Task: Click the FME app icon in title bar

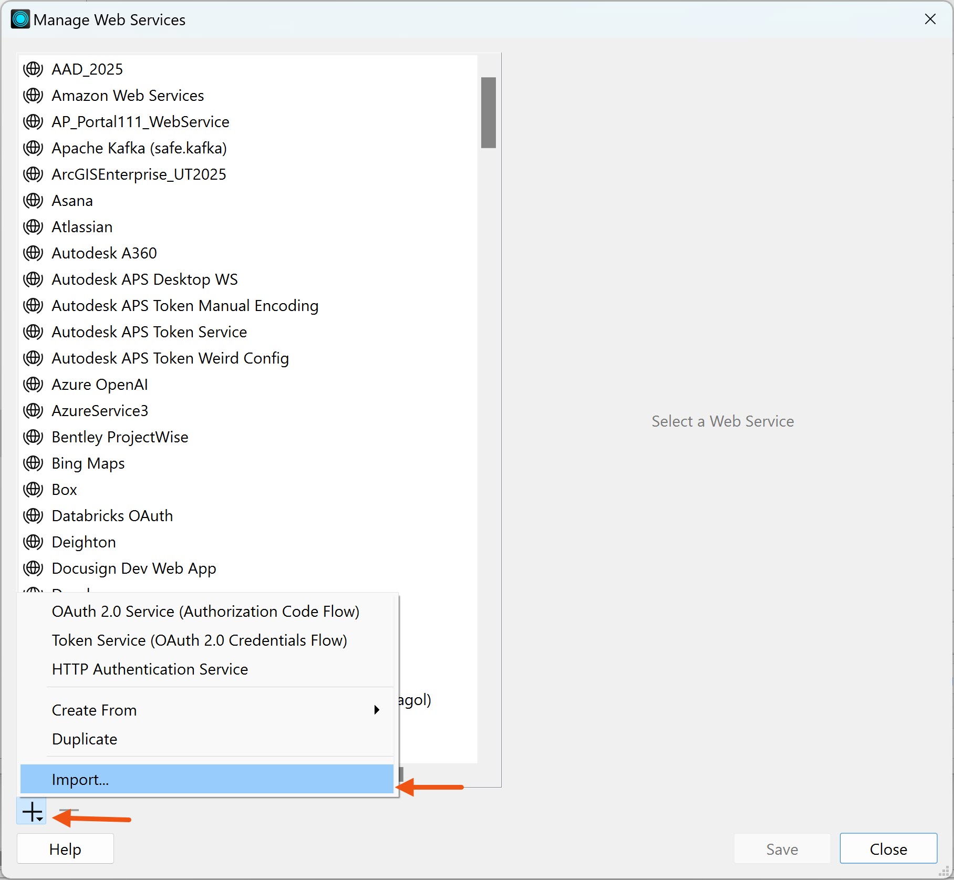Action: click(x=20, y=19)
